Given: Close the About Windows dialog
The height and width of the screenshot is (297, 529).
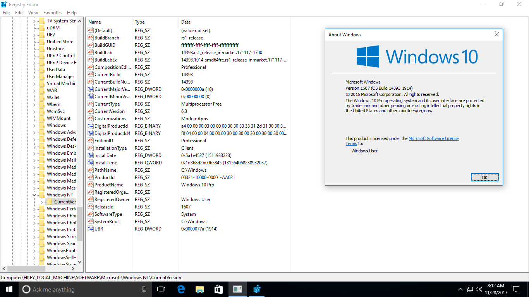Looking at the screenshot, I should tap(497, 34).
